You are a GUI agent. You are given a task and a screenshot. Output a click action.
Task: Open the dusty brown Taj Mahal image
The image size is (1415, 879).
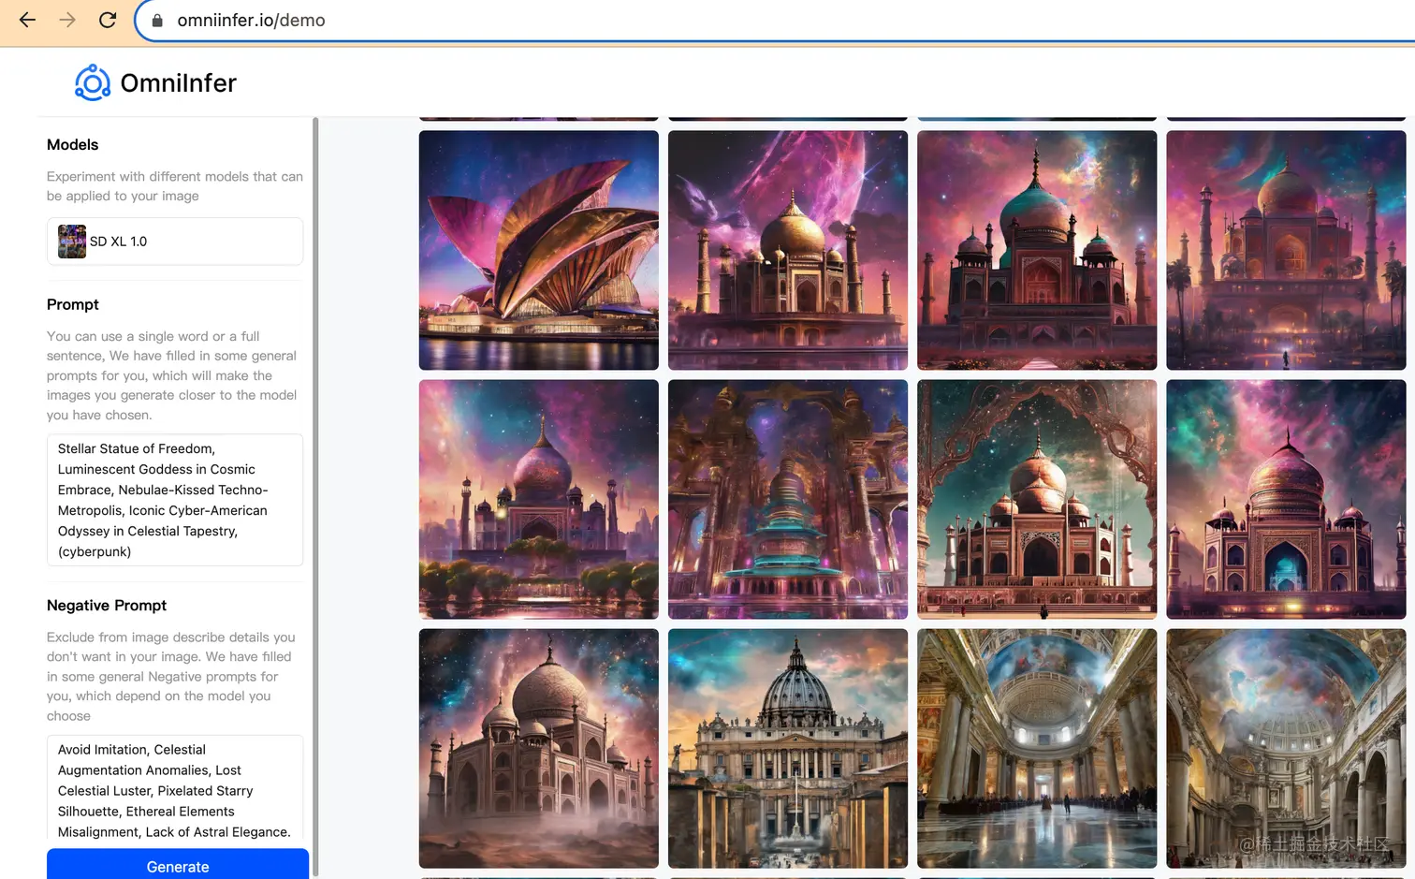(539, 748)
